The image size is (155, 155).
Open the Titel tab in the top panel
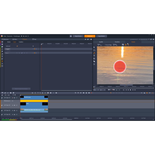click(34, 39)
